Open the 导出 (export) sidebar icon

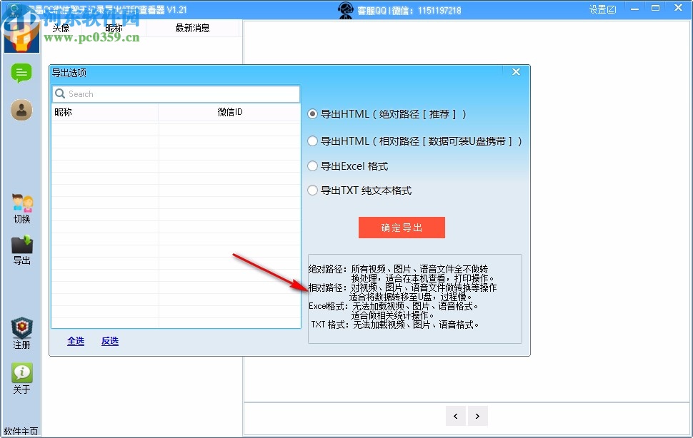point(21,248)
